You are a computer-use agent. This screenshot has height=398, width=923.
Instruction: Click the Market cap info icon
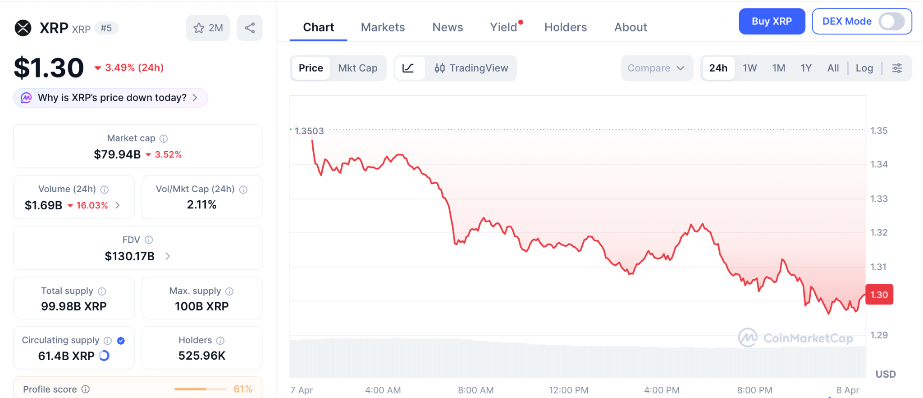point(164,139)
